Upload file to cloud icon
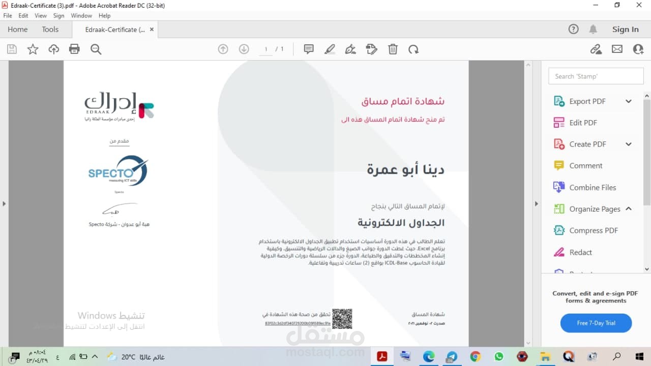This screenshot has width=651, height=366. pyautogui.click(x=53, y=49)
